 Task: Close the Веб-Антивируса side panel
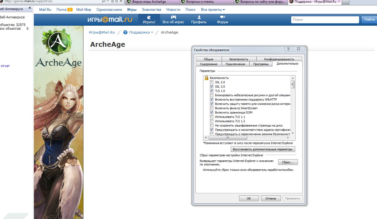point(30,8)
